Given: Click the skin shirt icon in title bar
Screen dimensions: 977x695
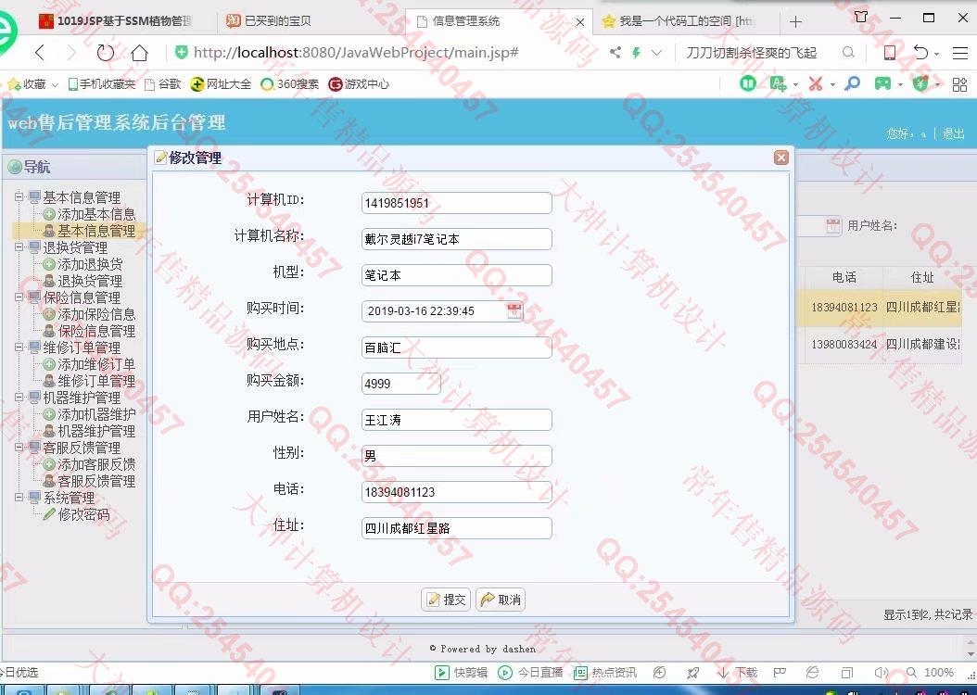Looking at the screenshot, I should click(x=861, y=17).
